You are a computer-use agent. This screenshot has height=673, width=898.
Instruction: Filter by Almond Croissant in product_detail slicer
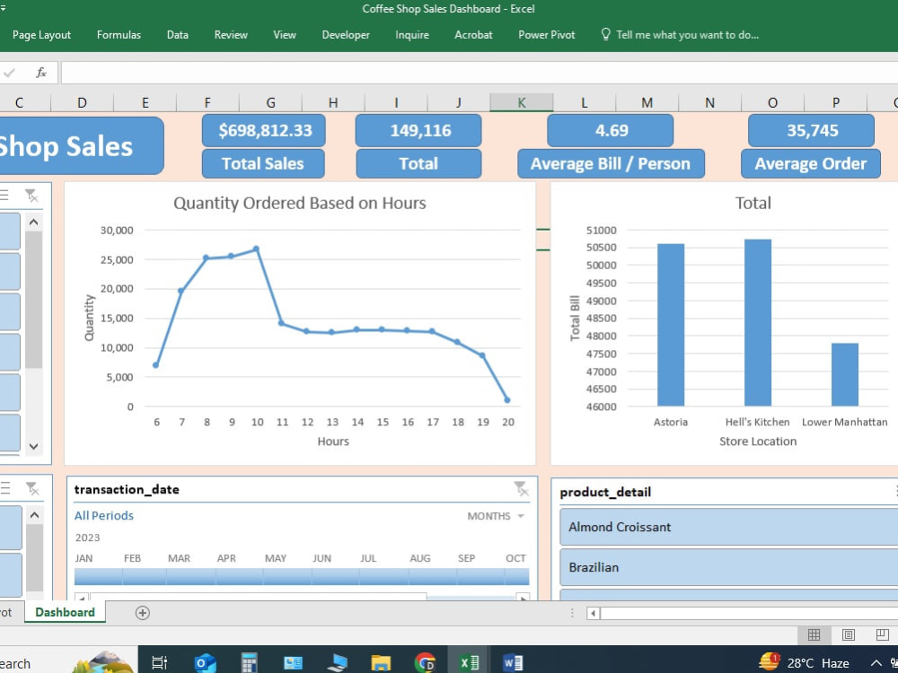click(x=728, y=527)
